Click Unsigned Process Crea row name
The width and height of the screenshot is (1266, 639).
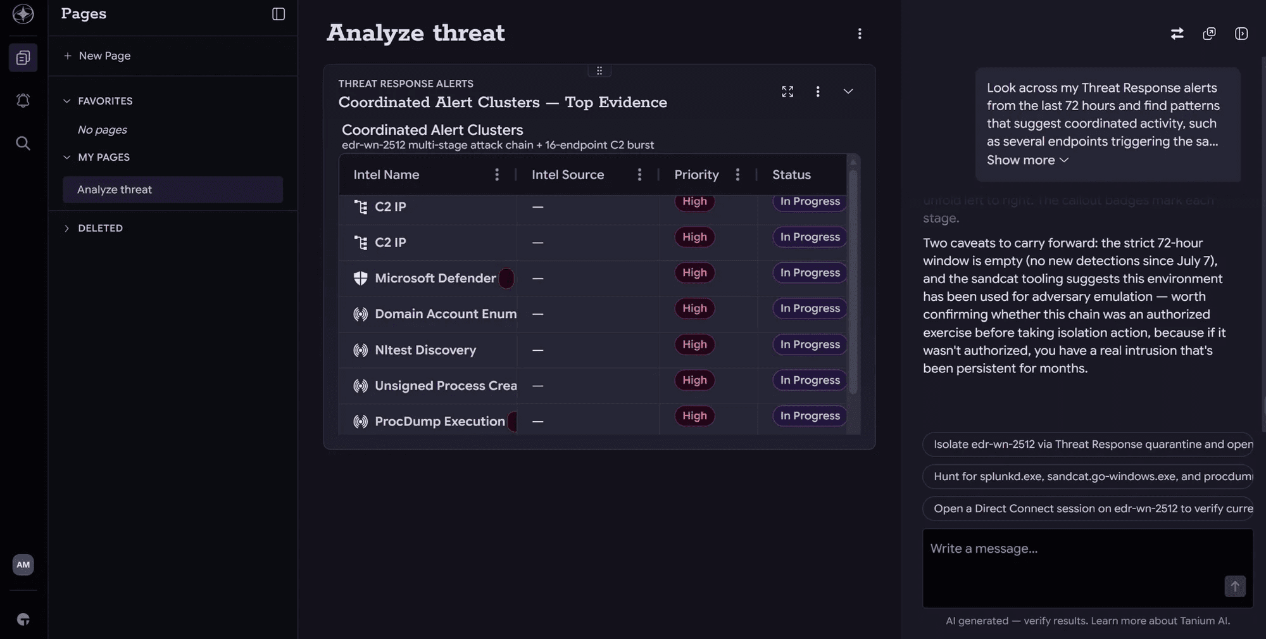(446, 386)
